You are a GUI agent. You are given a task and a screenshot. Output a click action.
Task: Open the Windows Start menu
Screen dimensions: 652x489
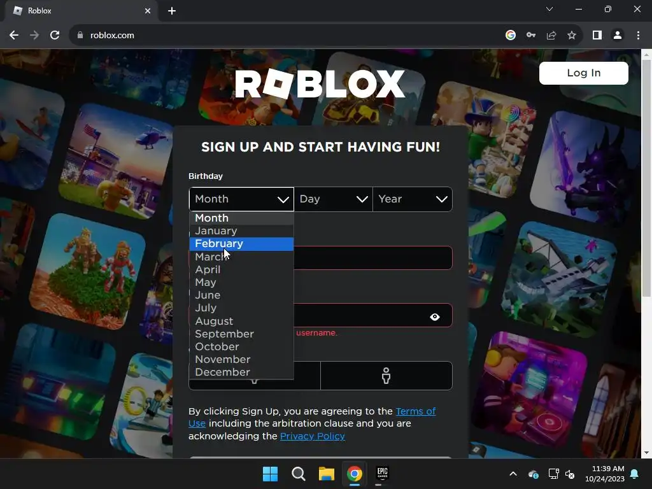coord(270,474)
